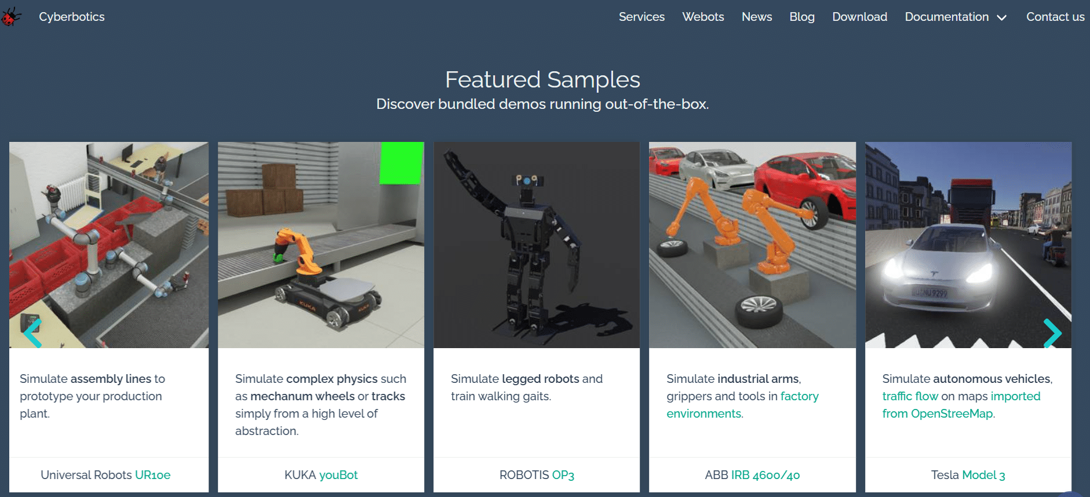Open the Webots menu item
Image resolution: width=1090 pixels, height=497 pixels.
[703, 17]
